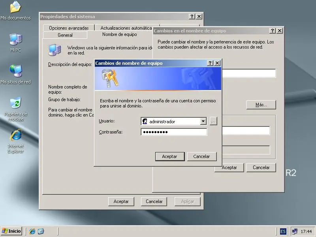Click the browse ellipsis button next to Usuario
Screen dimensions: 316x237
click(213, 121)
